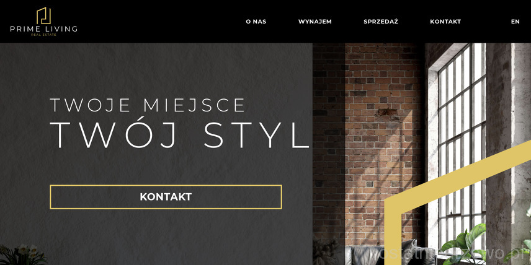This screenshot has width=531, height=265.
Task: Go to the WYNAJEM section
Action: 315,22
